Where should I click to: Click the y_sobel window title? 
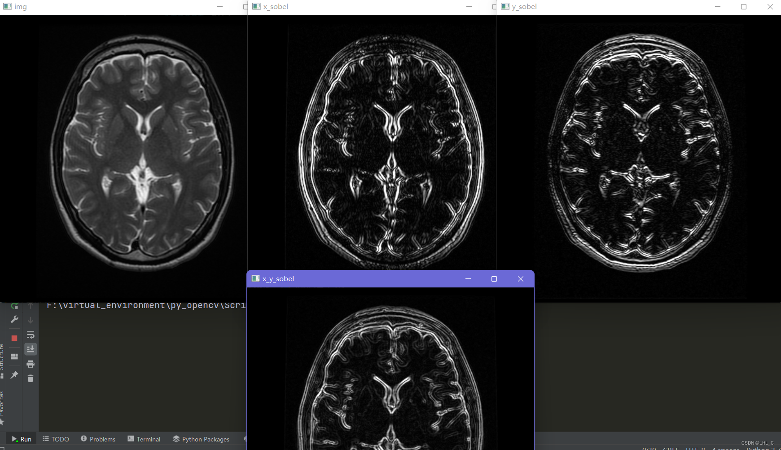click(x=524, y=7)
